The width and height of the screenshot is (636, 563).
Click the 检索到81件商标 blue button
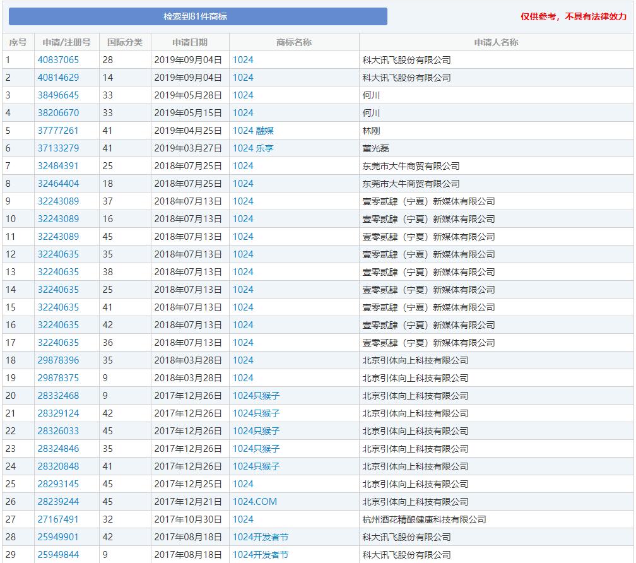(197, 16)
